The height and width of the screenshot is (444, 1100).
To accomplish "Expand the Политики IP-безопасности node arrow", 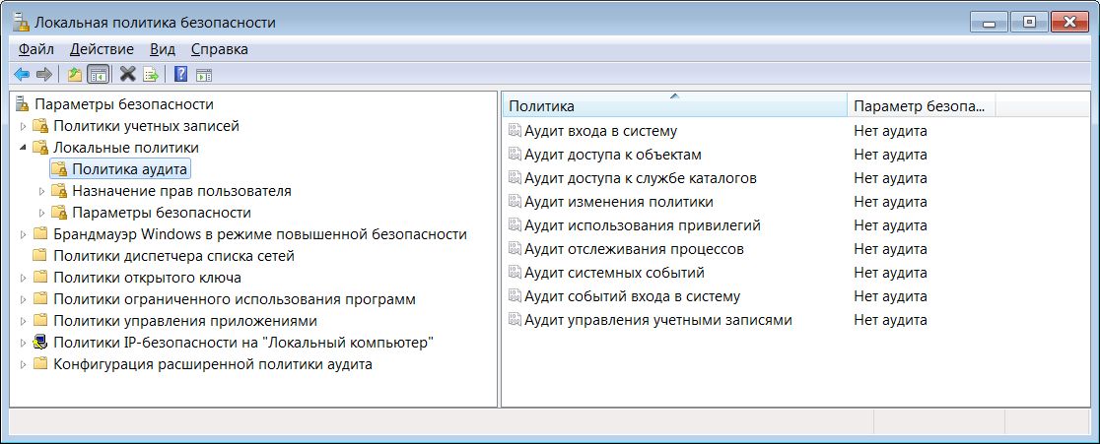I will click(x=23, y=344).
